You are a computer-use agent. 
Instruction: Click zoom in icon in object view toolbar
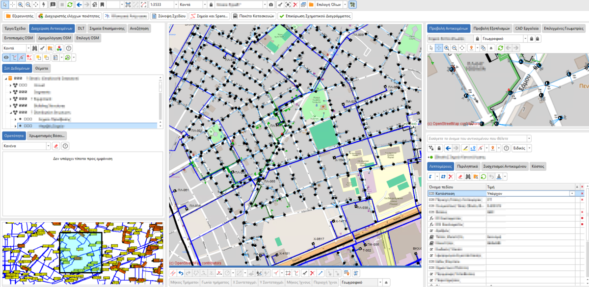(x=447, y=48)
